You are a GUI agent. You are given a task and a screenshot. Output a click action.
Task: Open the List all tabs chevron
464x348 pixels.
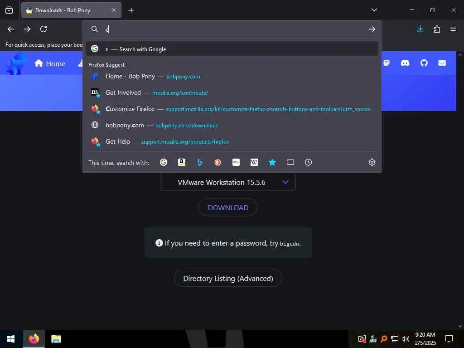[374, 10]
